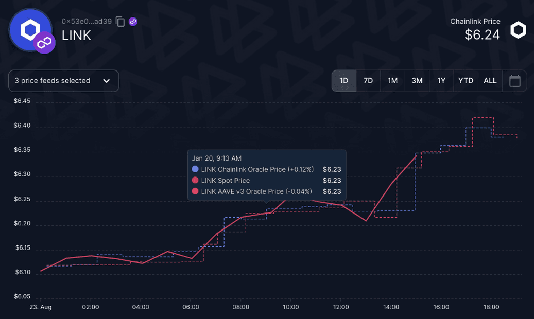Click the $6.45 y-axis label
The image size is (534, 319).
pyautogui.click(x=22, y=101)
